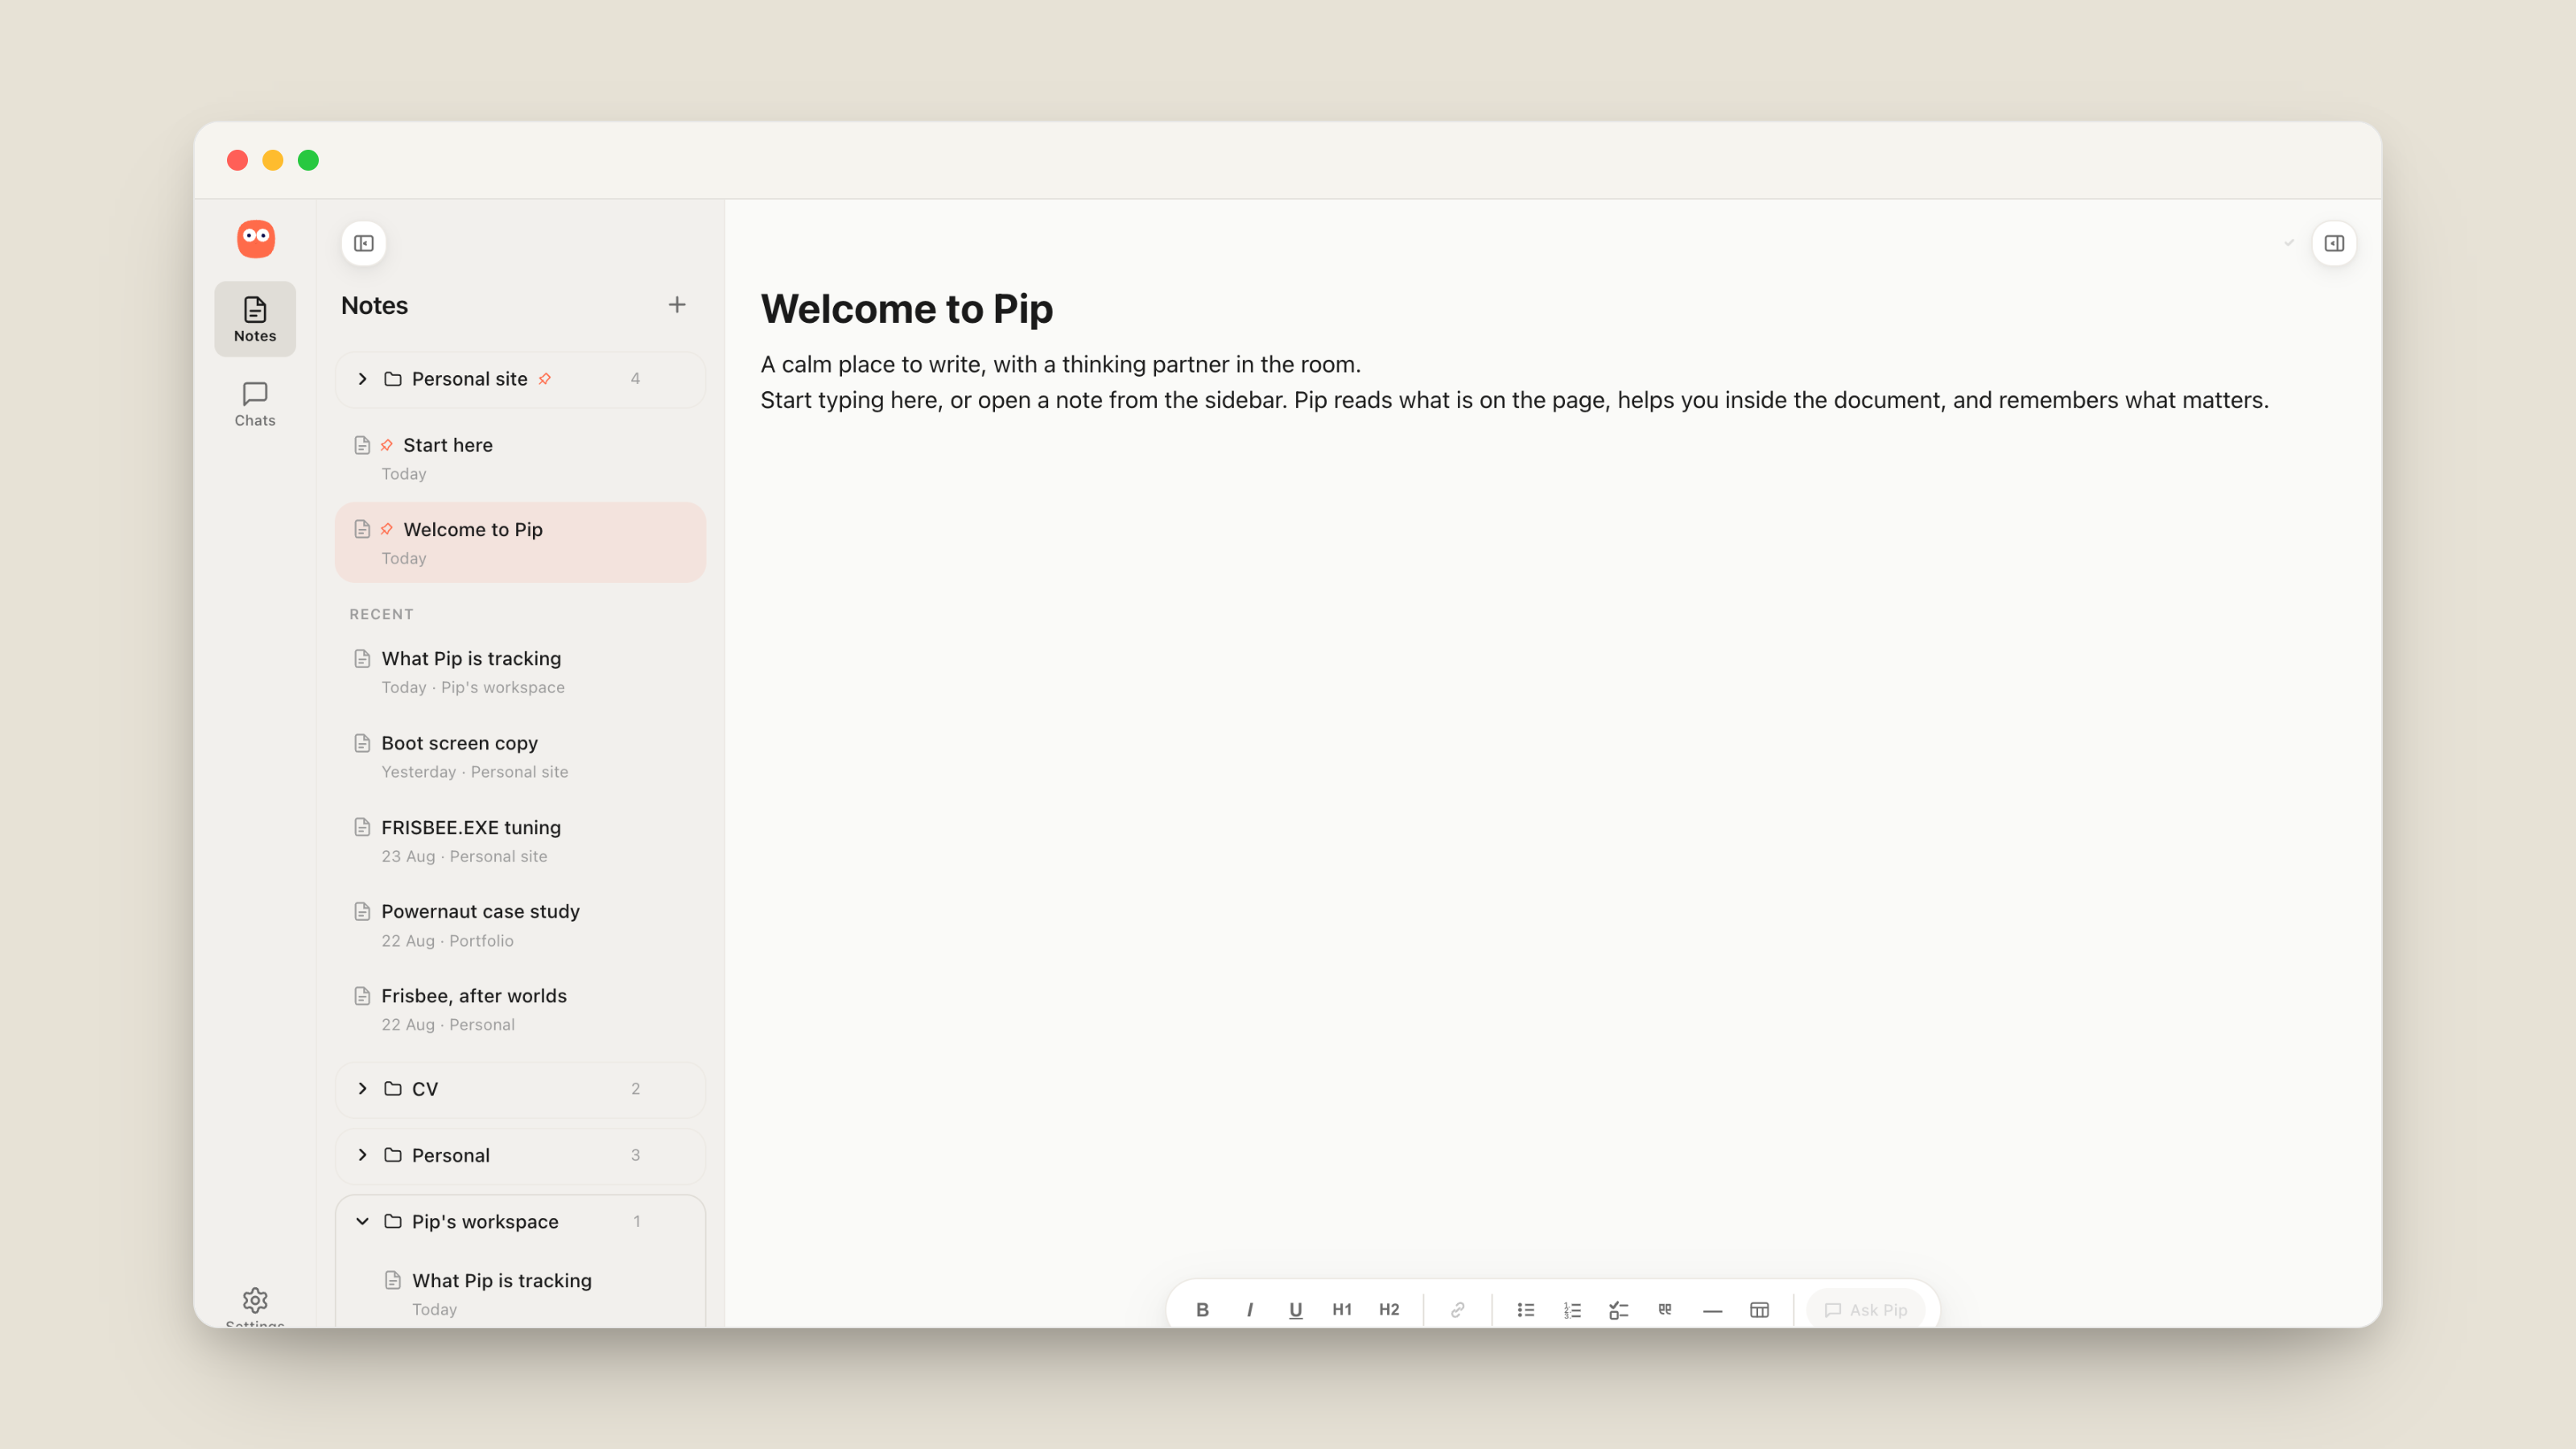Click the count 4 on Personal site
The width and height of the screenshot is (2576, 1449).
tap(635, 379)
